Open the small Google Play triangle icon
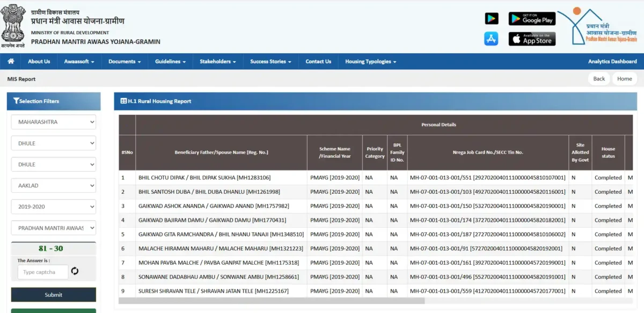 492,18
